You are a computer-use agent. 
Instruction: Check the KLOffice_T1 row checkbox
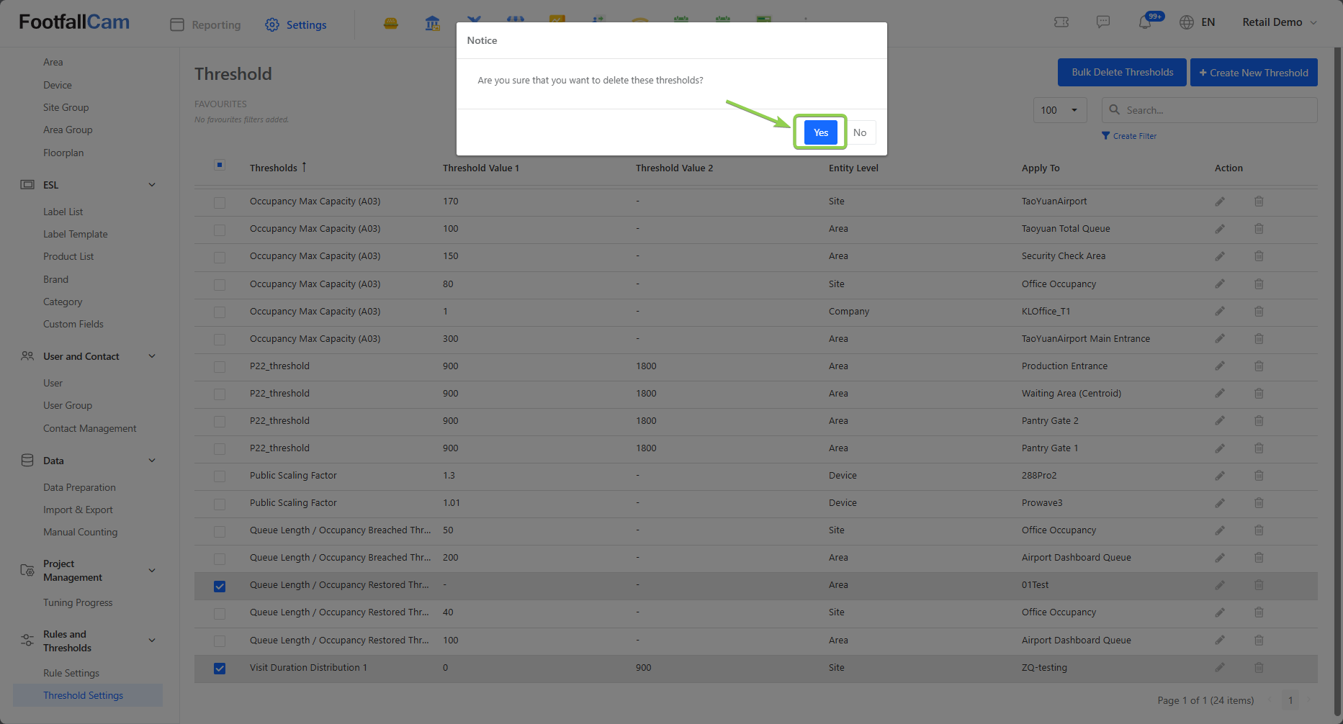tap(220, 312)
